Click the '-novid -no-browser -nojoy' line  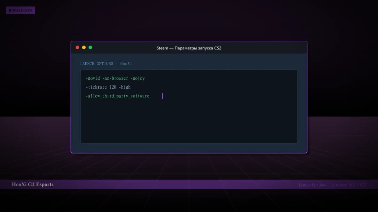tap(115, 78)
